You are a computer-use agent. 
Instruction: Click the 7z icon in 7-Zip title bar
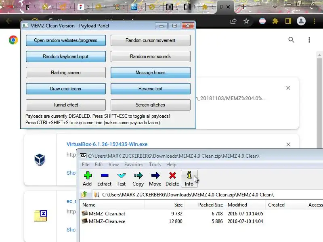(x=83, y=156)
